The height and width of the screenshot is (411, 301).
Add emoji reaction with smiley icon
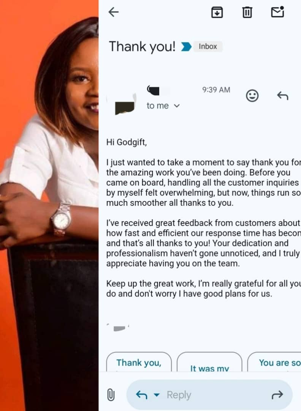(x=252, y=96)
